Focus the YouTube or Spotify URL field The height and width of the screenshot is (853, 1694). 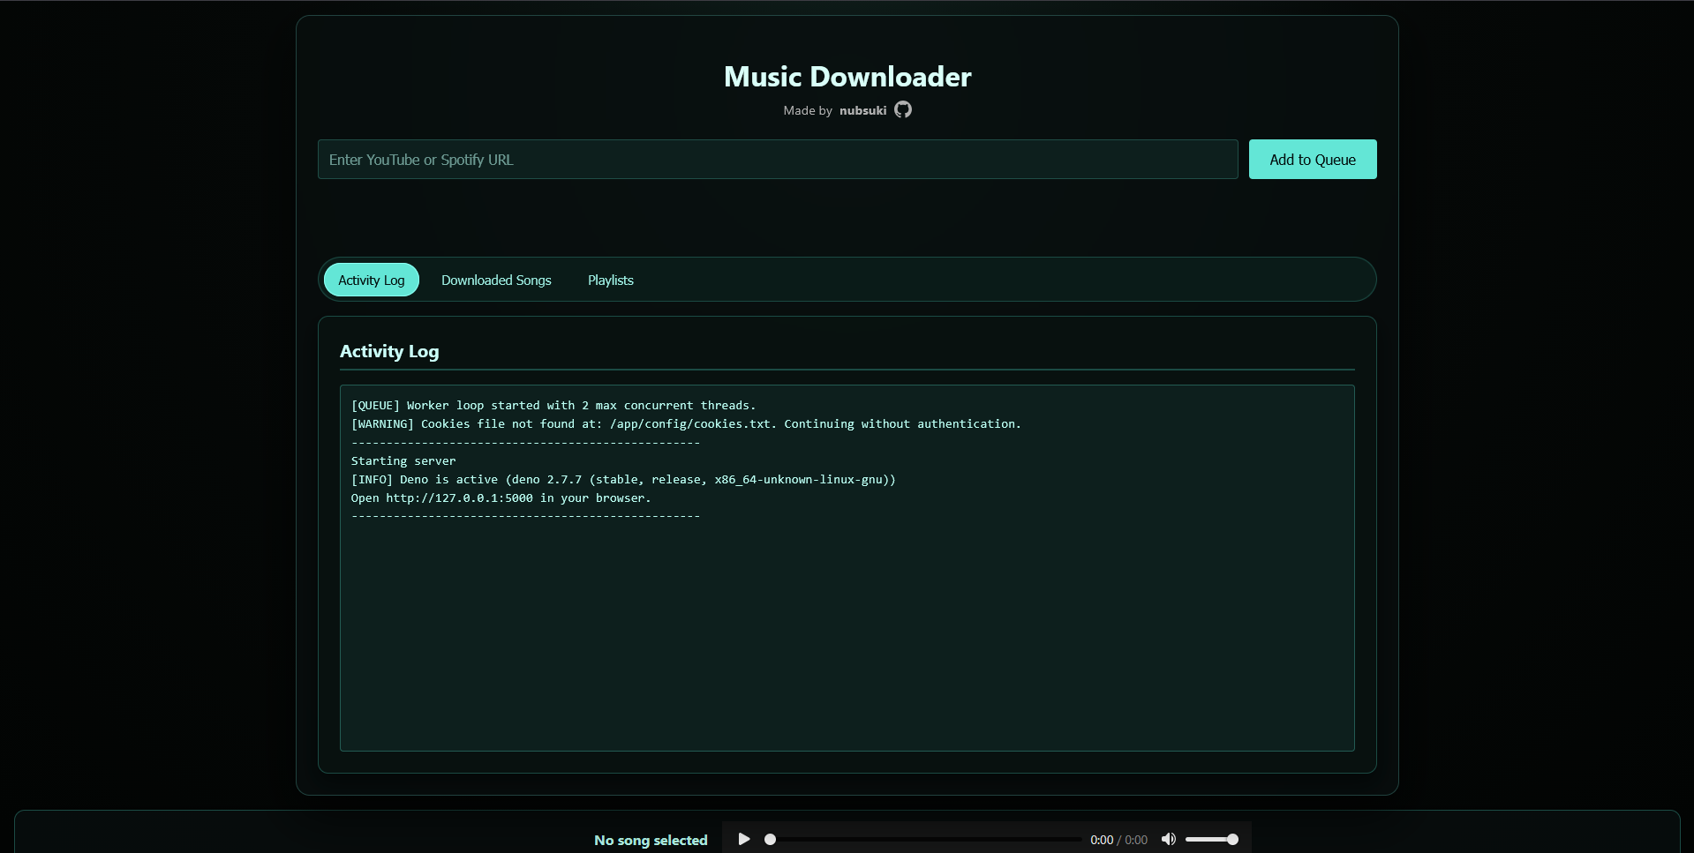778,160
